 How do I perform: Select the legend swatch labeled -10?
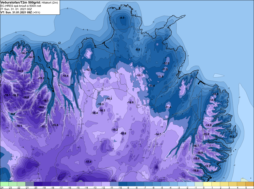(x=123, y=184)
